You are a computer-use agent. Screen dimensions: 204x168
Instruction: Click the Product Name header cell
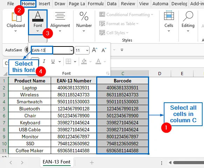pos(30,81)
